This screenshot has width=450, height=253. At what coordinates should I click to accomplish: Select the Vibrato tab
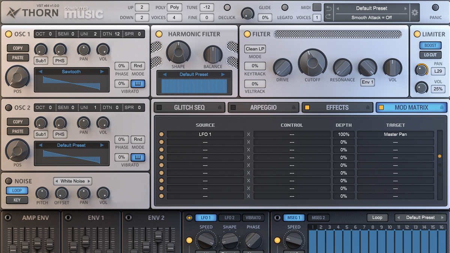click(253, 217)
